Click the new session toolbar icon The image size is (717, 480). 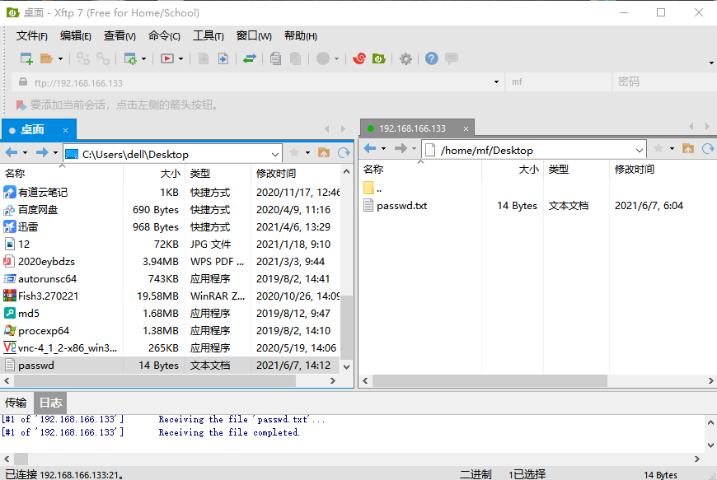click(26, 58)
